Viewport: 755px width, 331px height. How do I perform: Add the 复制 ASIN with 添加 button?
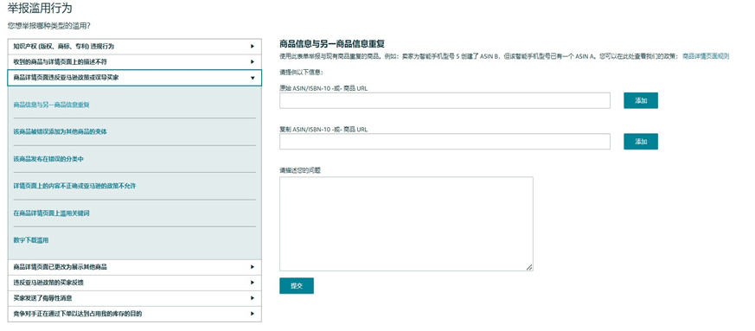tap(641, 142)
